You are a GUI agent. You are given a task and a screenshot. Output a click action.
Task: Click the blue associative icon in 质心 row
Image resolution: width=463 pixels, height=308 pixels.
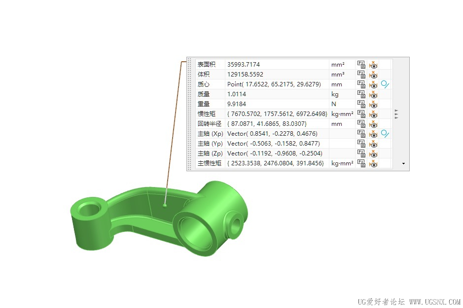click(x=385, y=84)
